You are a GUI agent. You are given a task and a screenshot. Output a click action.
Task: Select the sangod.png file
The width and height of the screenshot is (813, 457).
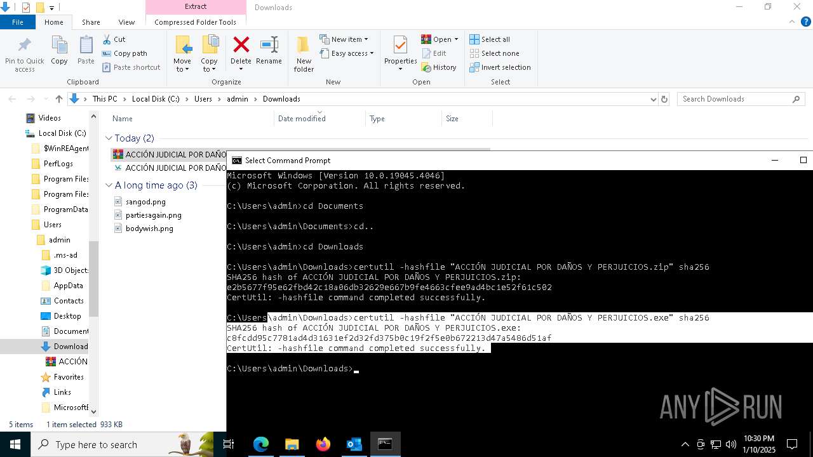145,202
